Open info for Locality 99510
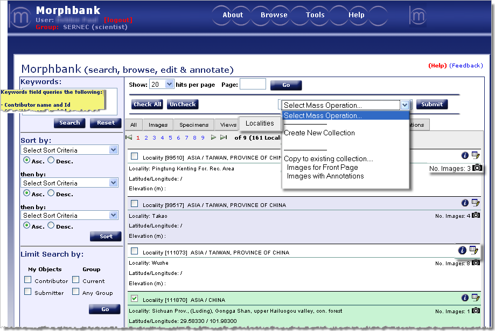 coord(465,155)
